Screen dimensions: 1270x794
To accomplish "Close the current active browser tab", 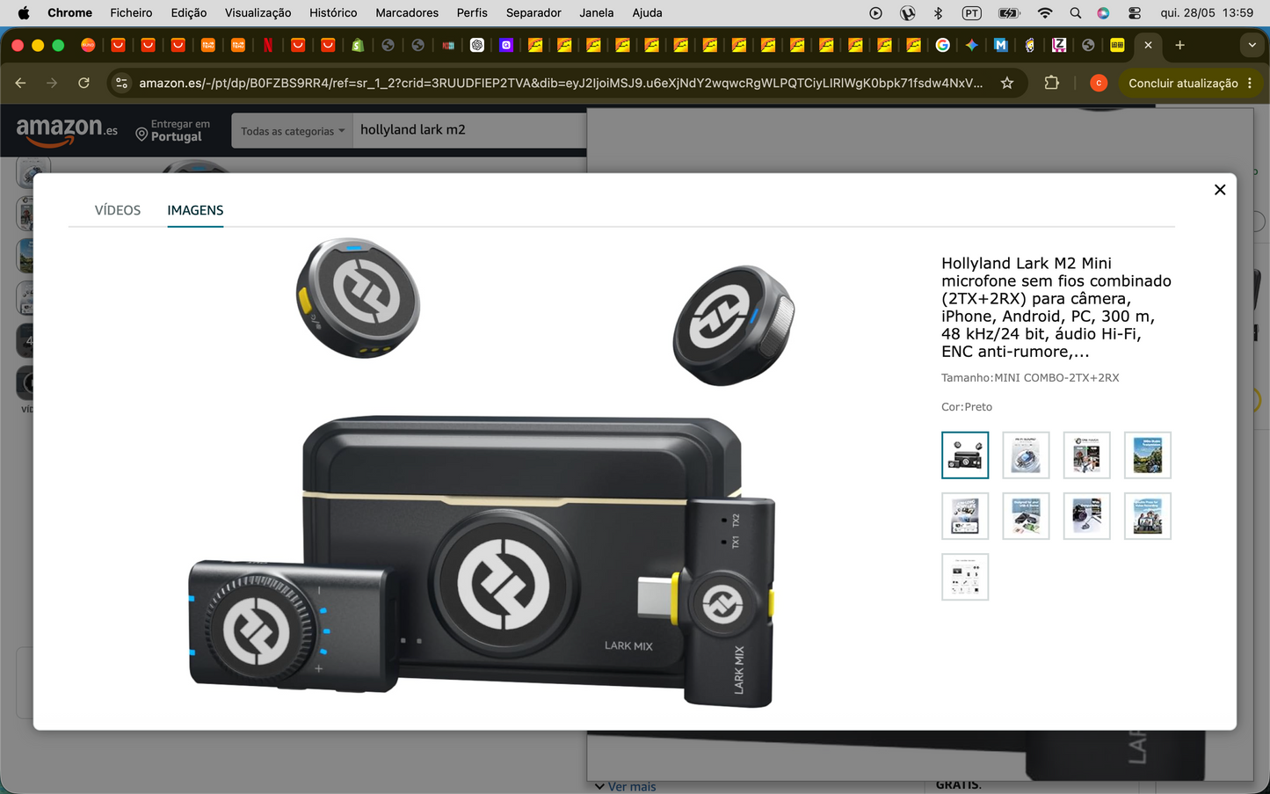I will [x=1148, y=45].
